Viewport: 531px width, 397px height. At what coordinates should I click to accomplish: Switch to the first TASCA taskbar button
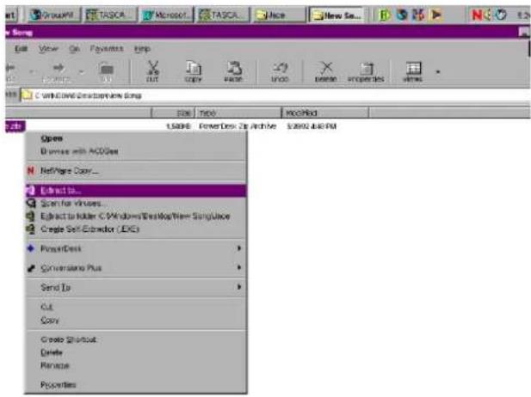coord(111,15)
